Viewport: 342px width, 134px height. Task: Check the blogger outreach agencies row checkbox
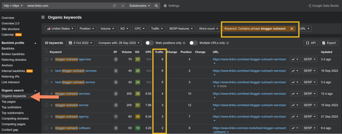46,59
